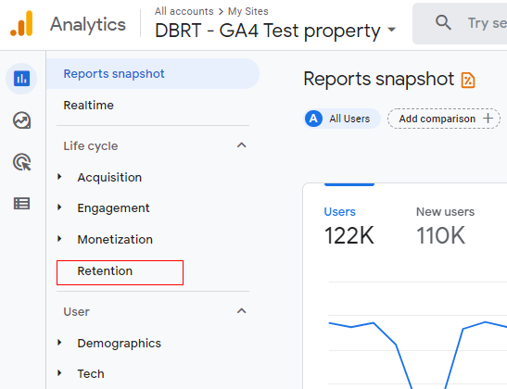Click the 122K users value
This screenshot has width=507, height=389.
349,235
